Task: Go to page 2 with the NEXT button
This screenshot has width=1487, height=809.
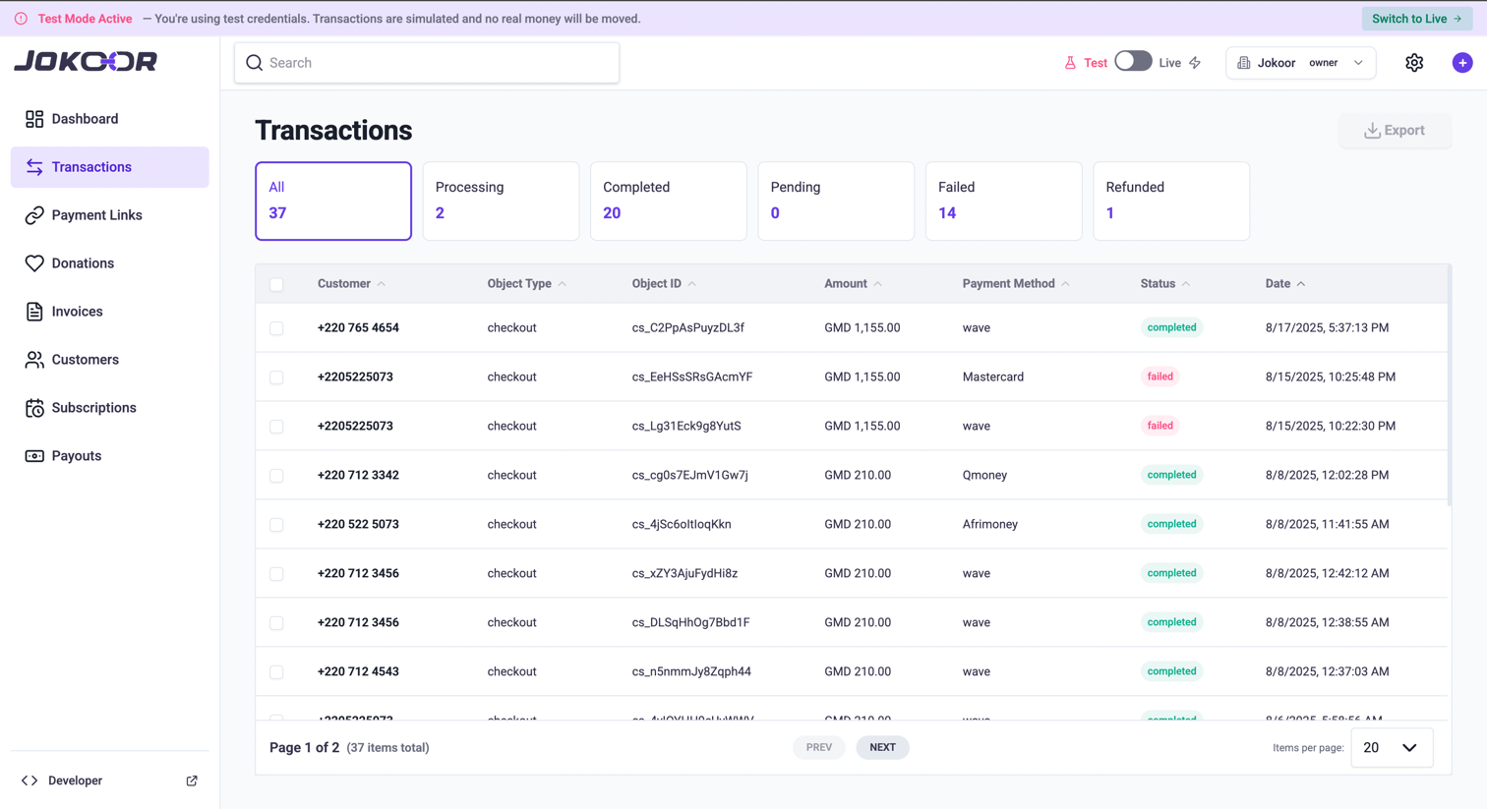Action: click(x=882, y=747)
